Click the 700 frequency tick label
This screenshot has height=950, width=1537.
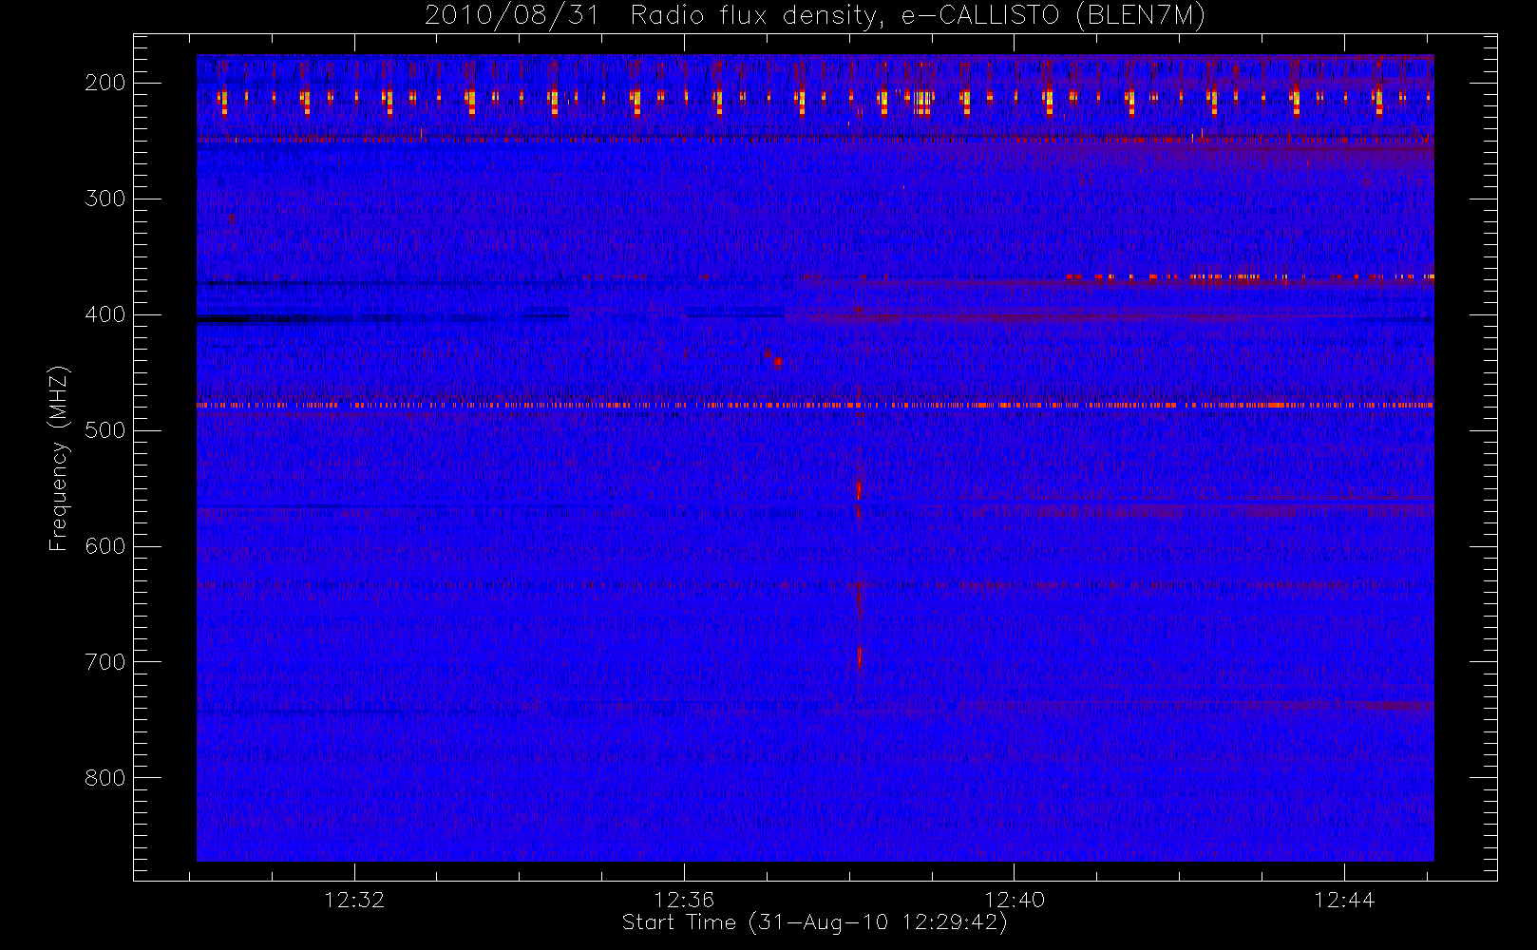(105, 662)
